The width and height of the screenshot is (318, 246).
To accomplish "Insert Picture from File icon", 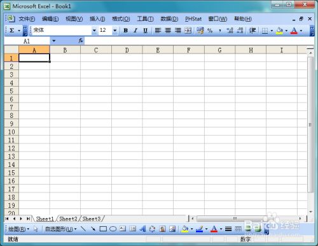I will tap(172, 229).
